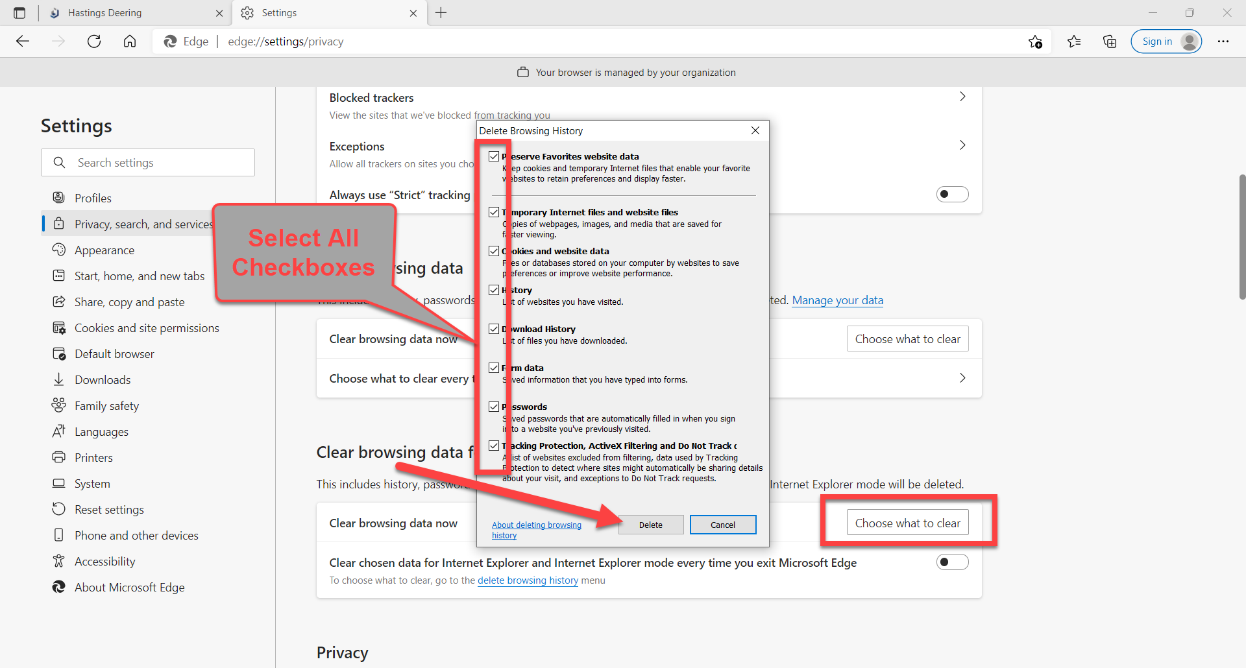Open About Microsoft Edge
The image size is (1246, 668).
[x=129, y=587]
